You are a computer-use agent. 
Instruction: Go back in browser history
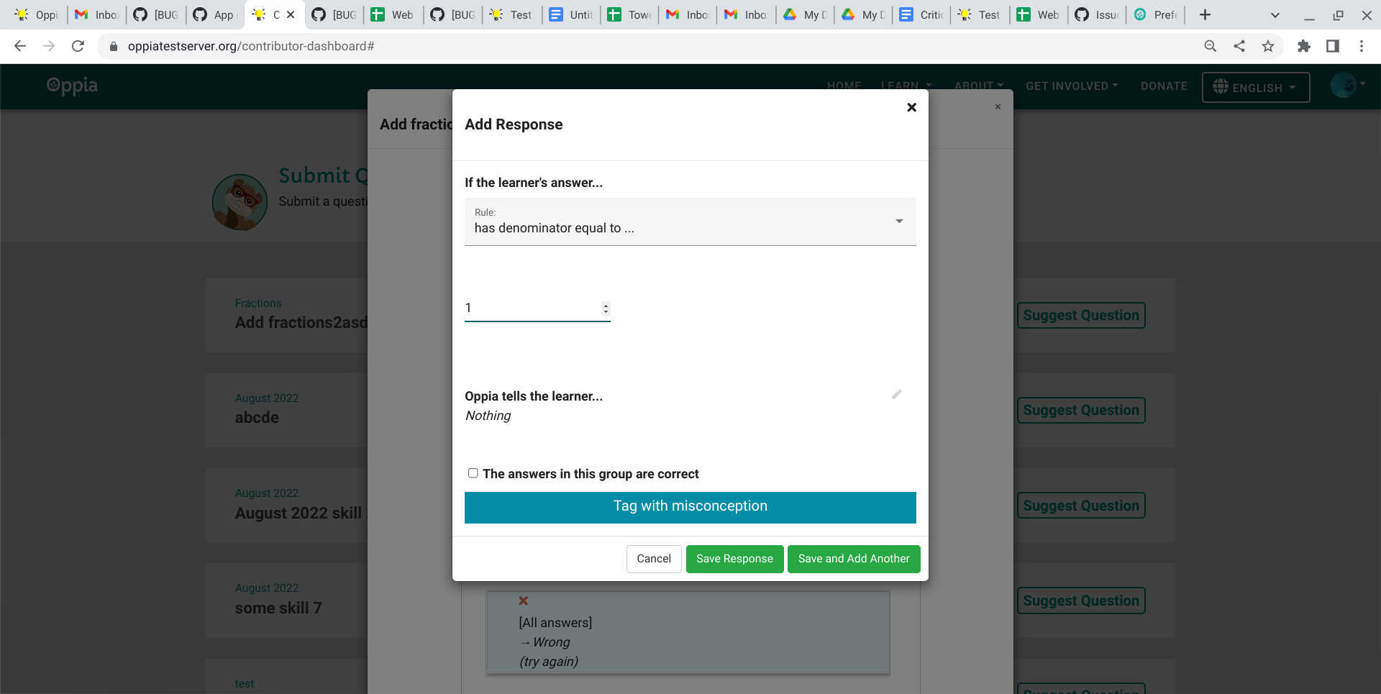coord(20,46)
